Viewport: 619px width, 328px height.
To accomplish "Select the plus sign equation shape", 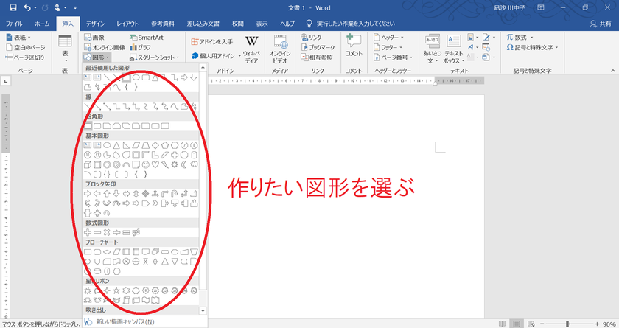I will [88, 232].
